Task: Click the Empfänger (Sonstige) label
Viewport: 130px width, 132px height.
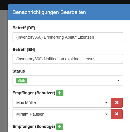Action: (x=34, y=126)
